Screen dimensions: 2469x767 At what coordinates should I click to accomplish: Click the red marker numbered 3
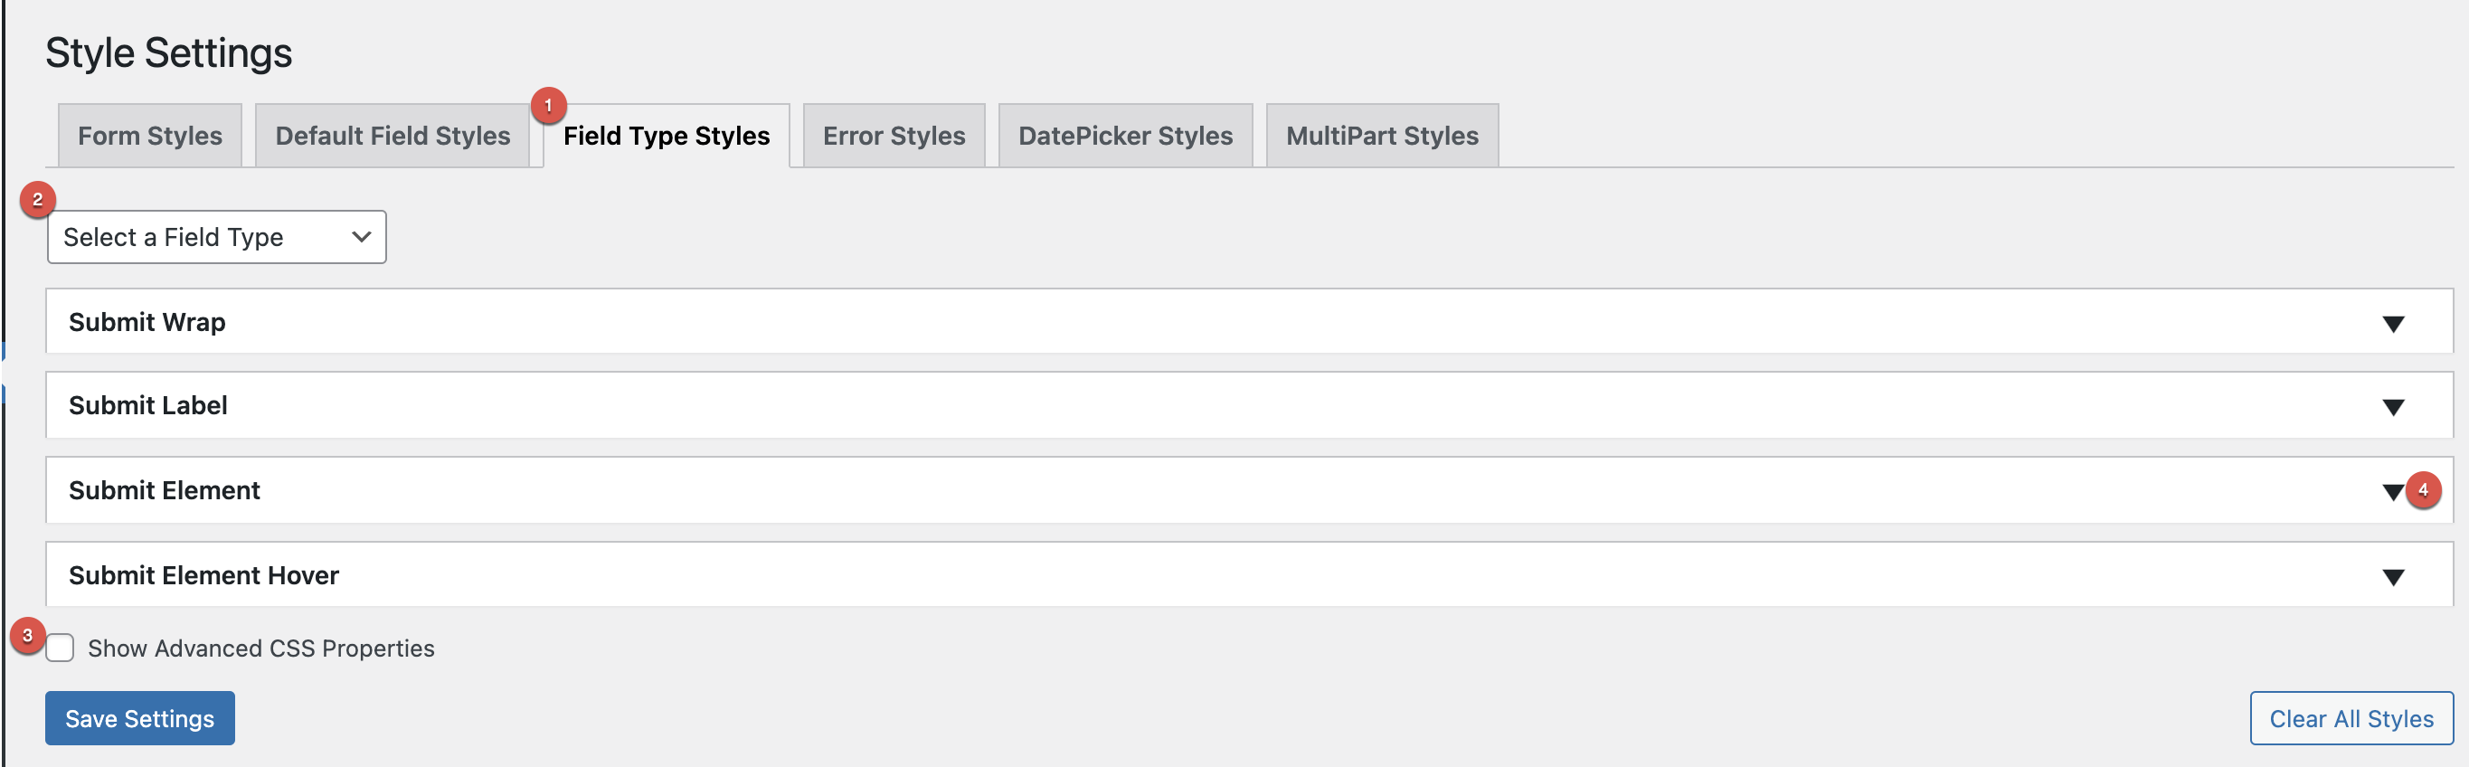point(27,635)
